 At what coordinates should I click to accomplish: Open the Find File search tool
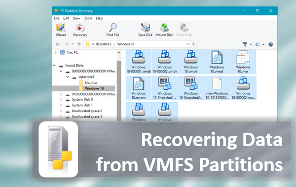tap(112, 30)
